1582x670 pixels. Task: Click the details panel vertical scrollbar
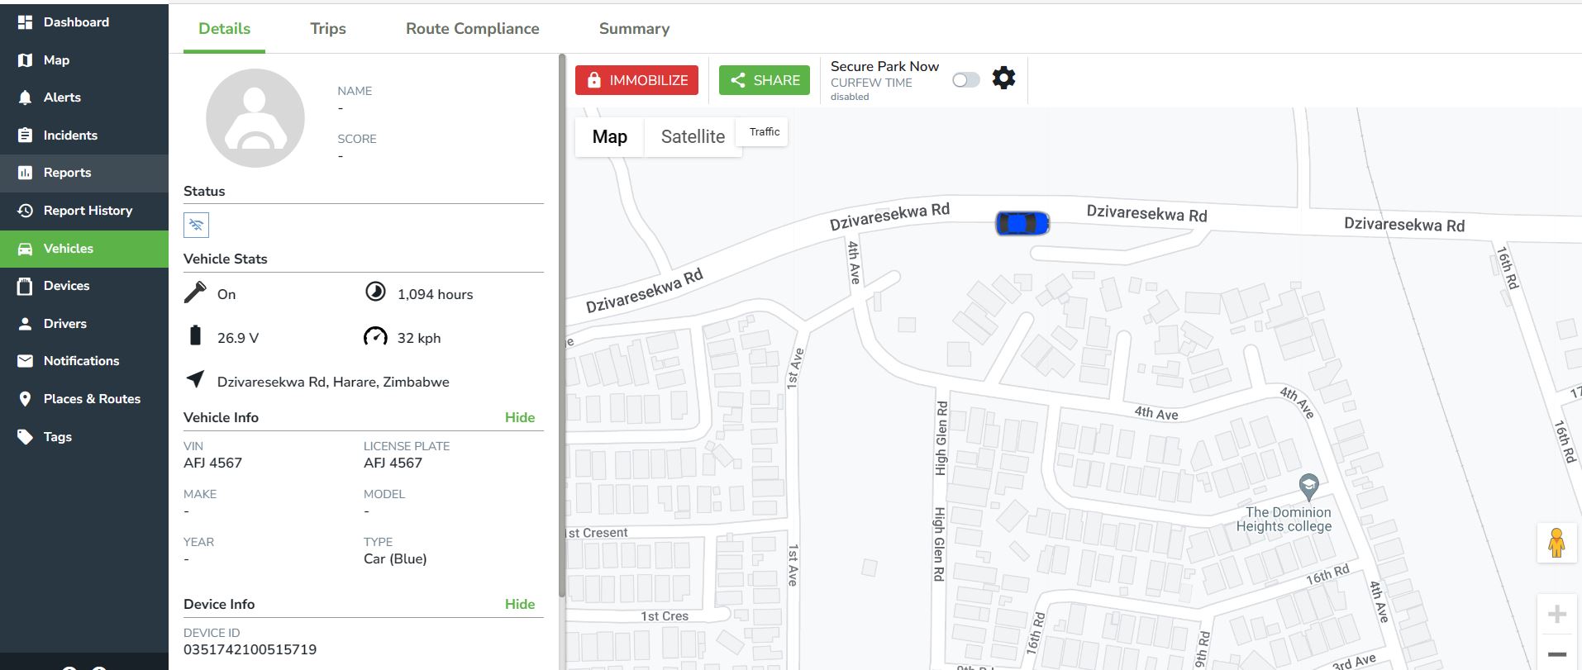[562, 322]
